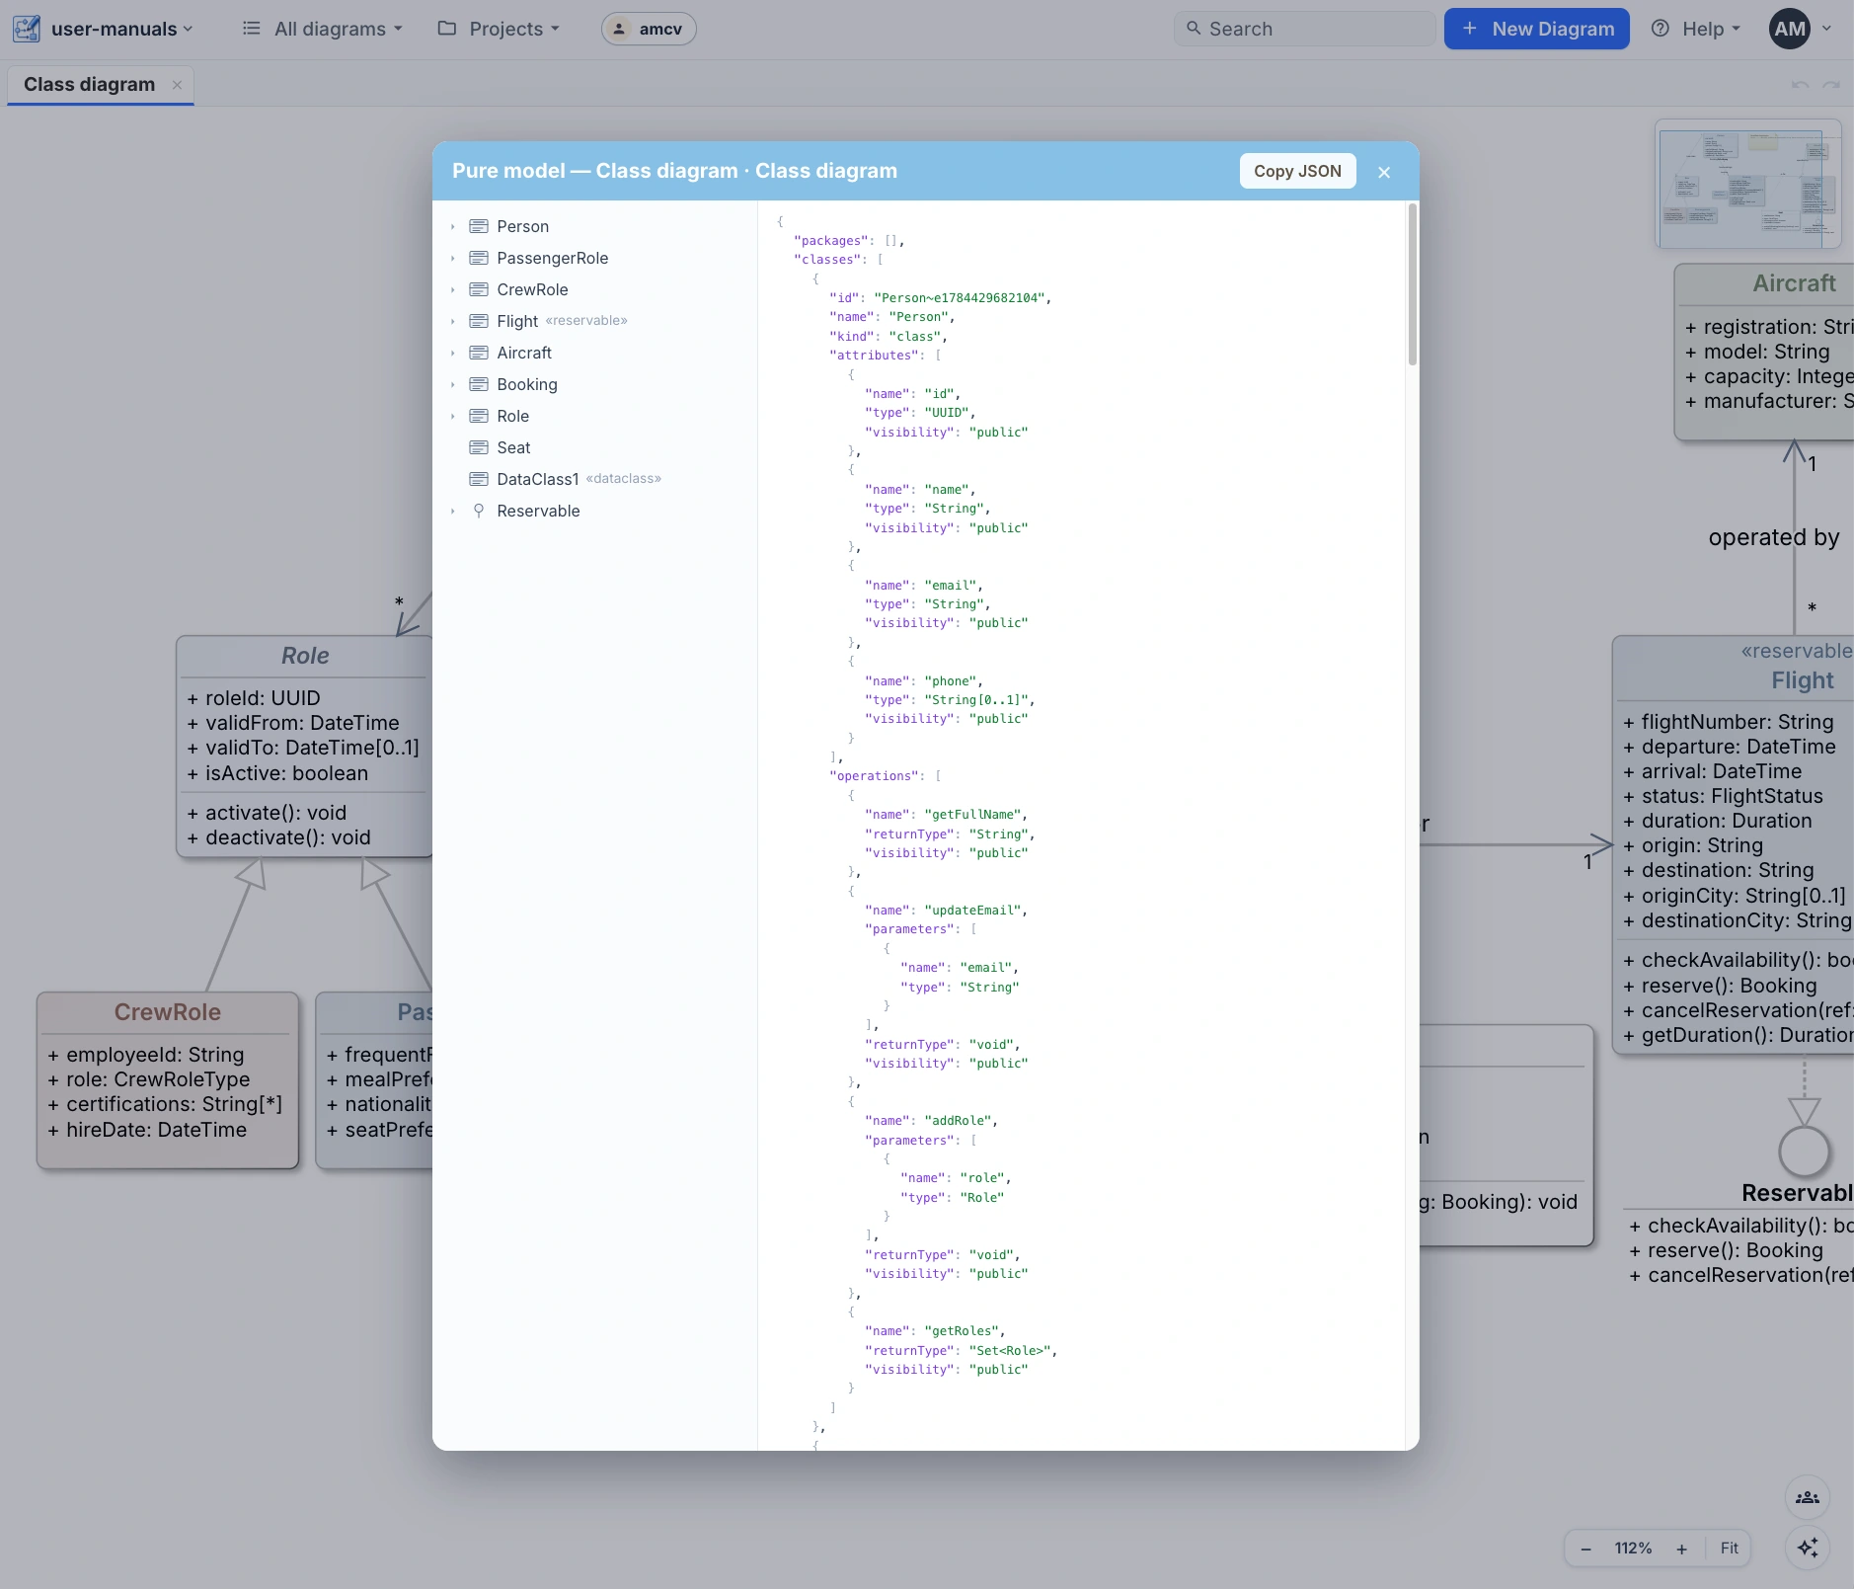Click the All diagrams list icon
The height and width of the screenshot is (1589, 1854).
click(x=252, y=29)
